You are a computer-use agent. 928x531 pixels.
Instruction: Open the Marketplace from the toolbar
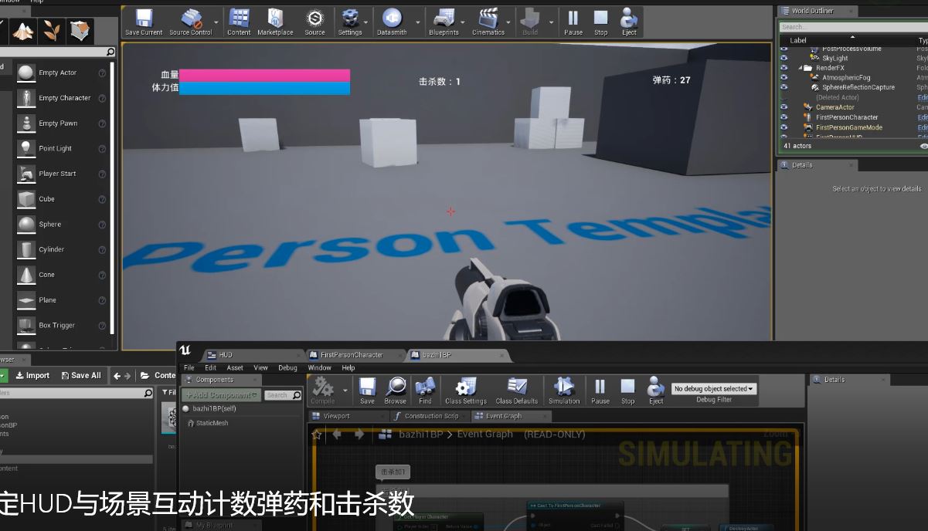(x=275, y=22)
